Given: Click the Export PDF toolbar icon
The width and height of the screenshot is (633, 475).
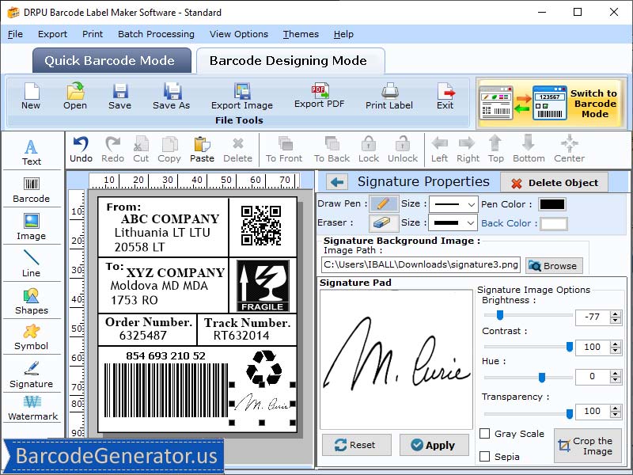Looking at the screenshot, I should (319, 97).
